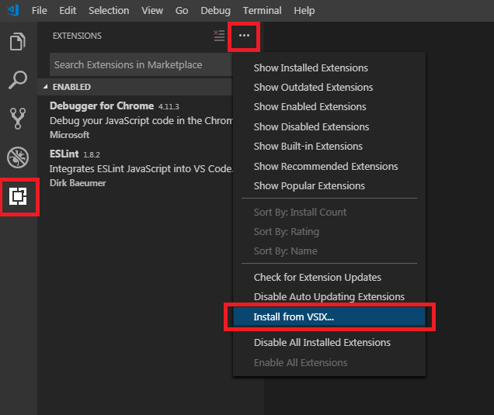Open the File menu
The image size is (494, 415).
[40, 10]
